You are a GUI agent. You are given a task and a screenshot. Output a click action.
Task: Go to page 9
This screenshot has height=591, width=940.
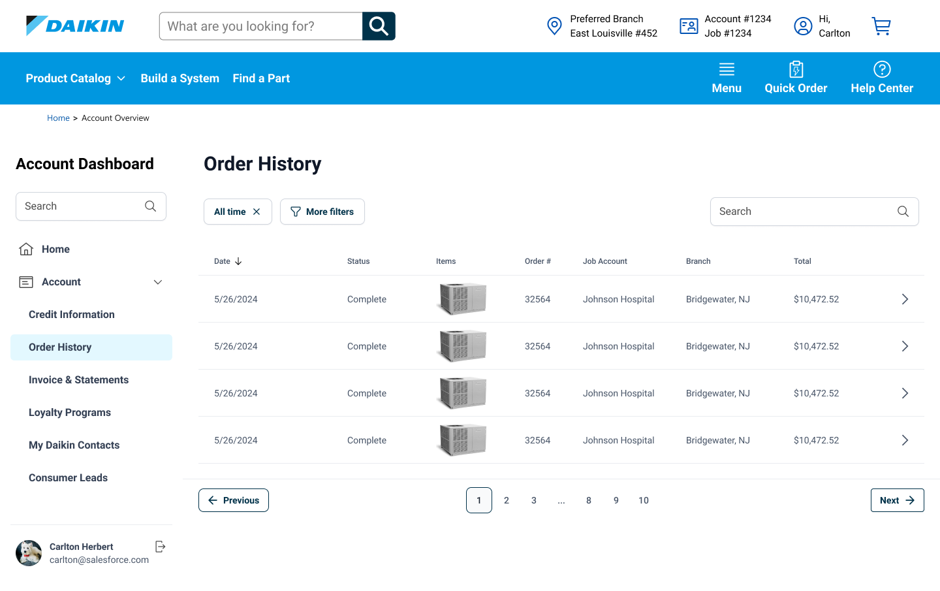[616, 500]
